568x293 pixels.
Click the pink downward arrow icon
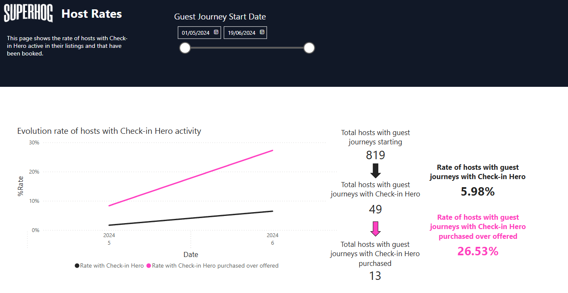[375, 229]
